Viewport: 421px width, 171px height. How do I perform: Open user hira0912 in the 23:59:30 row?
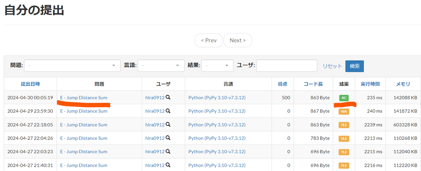(155, 111)
